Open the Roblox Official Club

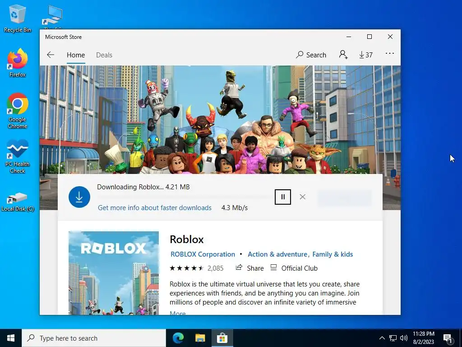(x=294, y=268)
